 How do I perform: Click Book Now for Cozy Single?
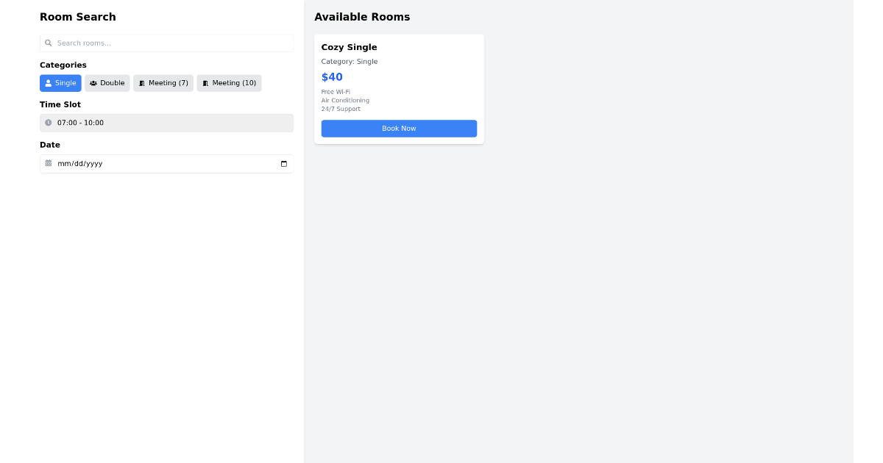399,128
